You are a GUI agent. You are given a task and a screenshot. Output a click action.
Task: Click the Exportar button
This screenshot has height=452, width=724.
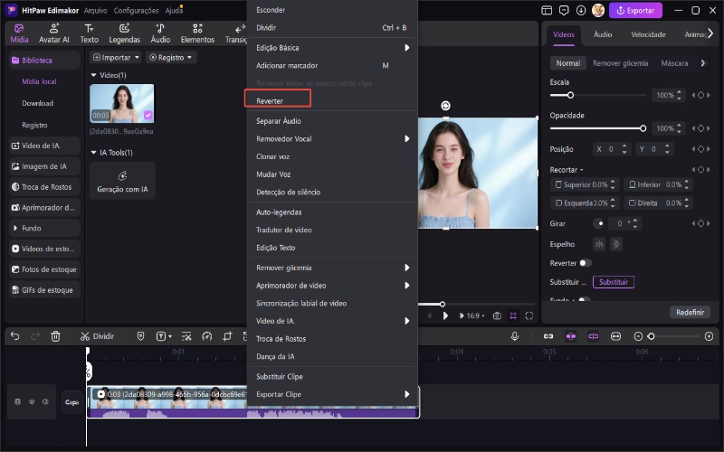(634, 11)
